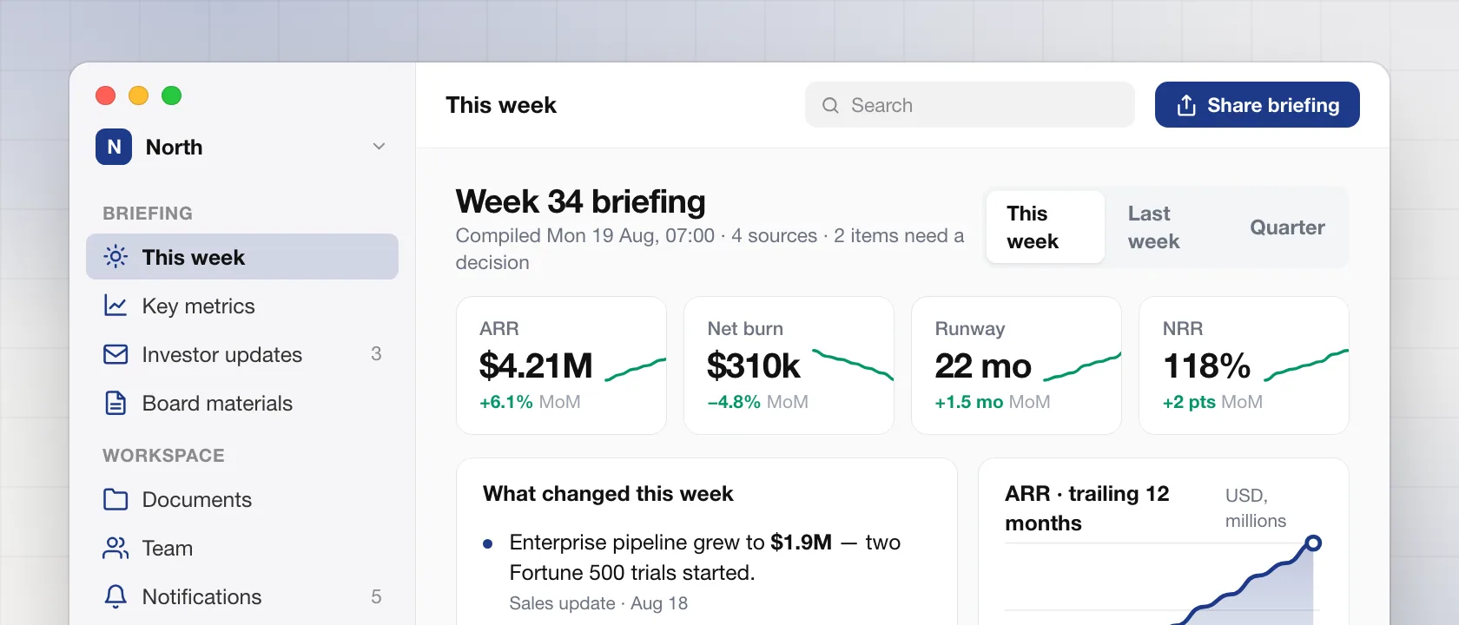Click the What changed this week heading
The image size is (1459, 625).
tap(608, 493)
